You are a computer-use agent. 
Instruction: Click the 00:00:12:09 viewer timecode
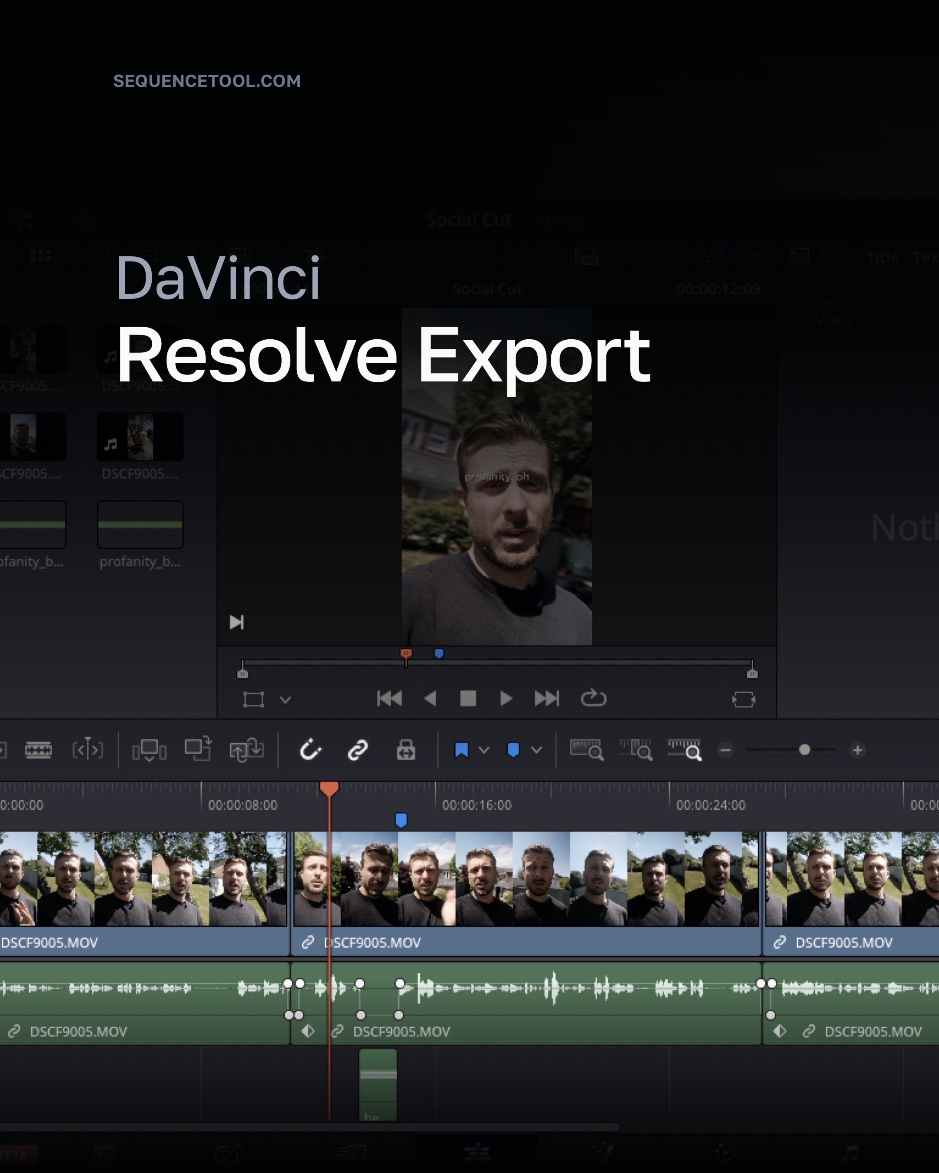718,289
